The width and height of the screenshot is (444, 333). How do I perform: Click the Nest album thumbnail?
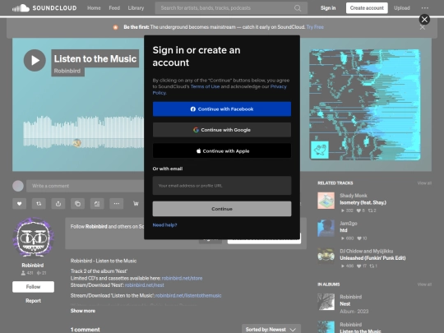(x=326, y=302)
